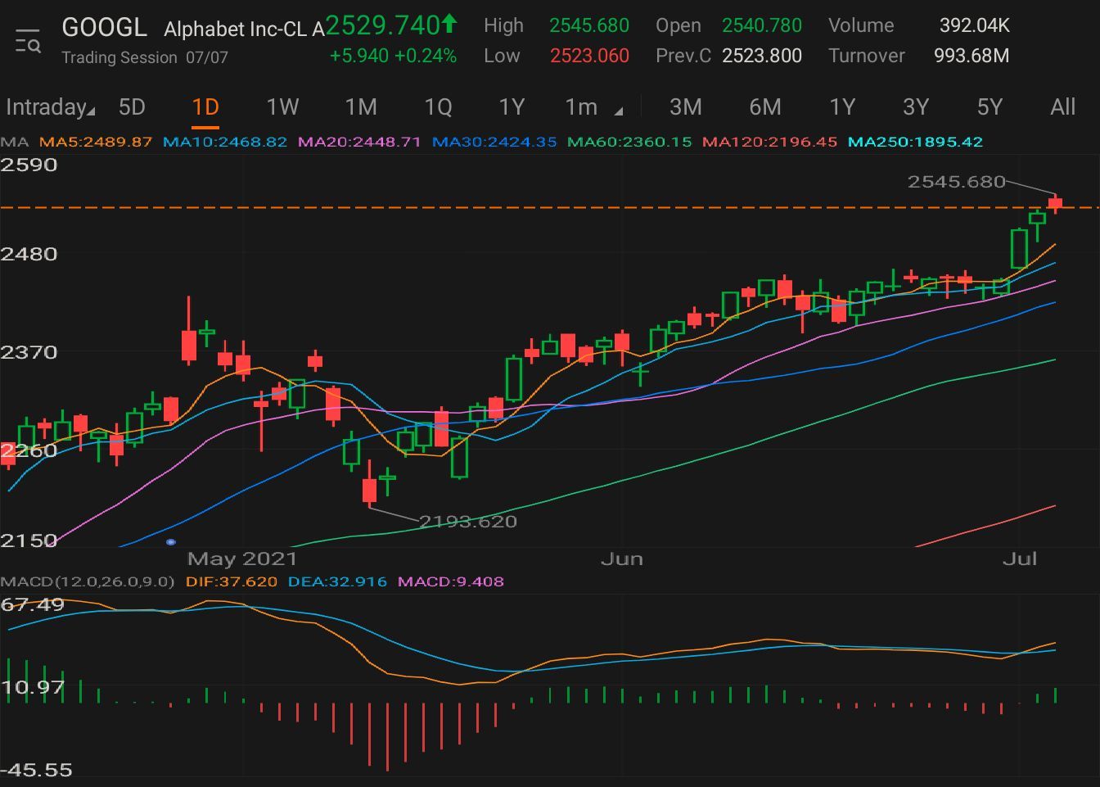This screenshot has width=1100, height=787.
Task: Click the +5.940 +0.24% change value
Action: point(393,56)
